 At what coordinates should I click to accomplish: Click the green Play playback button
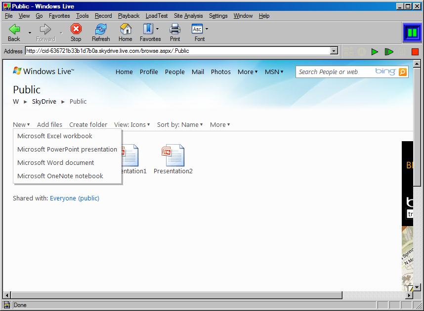coord(375,52)
